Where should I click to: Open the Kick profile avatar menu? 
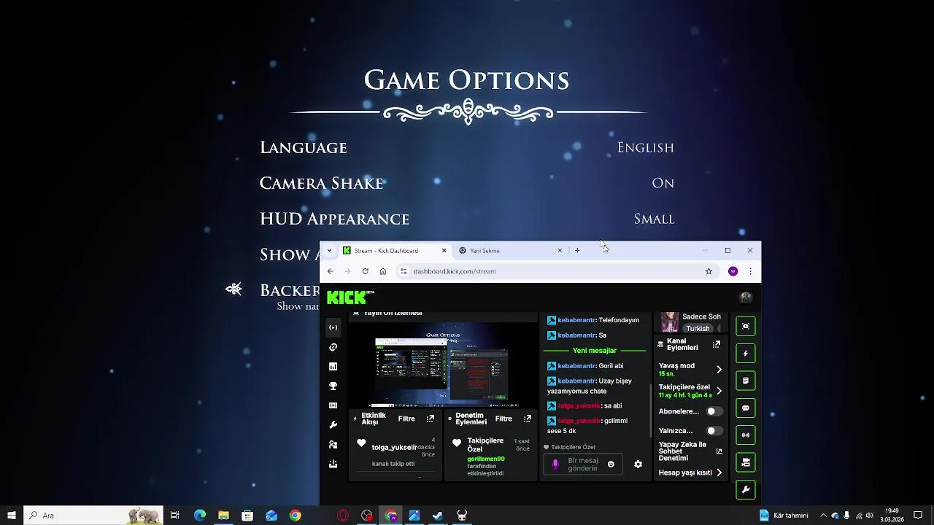(x=746, y=297)
